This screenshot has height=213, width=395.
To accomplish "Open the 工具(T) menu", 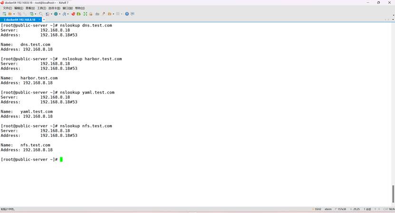I will pyautogui.click(x=41, y=8).
